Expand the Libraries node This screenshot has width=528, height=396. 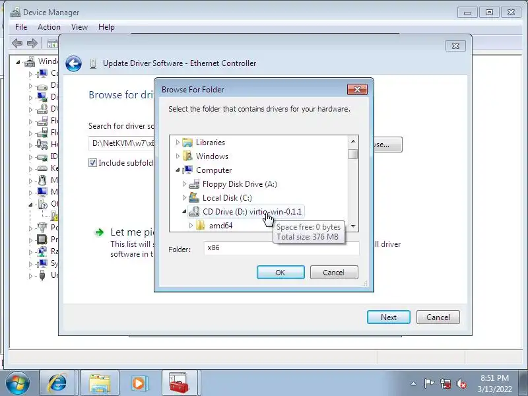178,143
